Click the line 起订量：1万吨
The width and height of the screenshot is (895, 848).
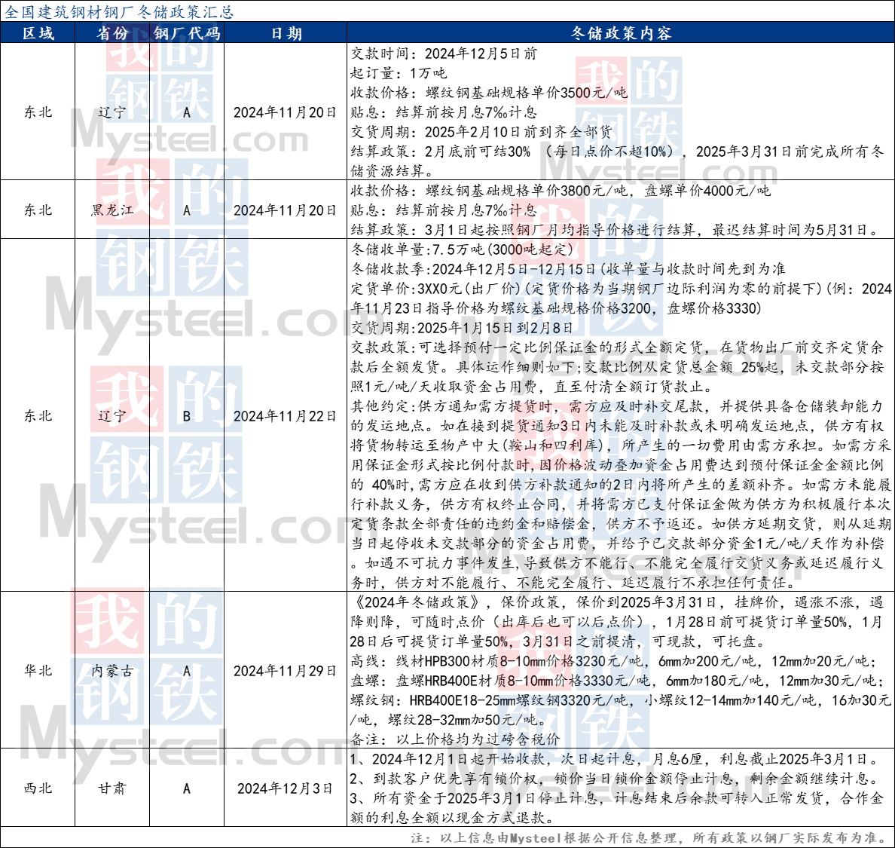click(x=399, y=73)
